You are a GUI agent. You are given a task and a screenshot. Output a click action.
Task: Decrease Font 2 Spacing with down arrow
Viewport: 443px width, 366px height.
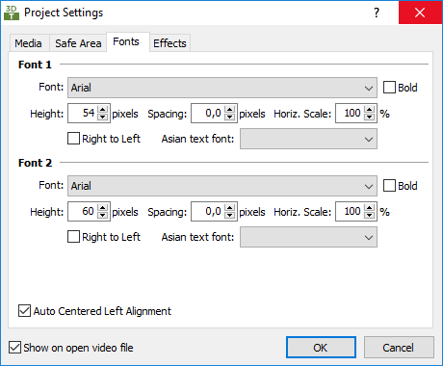[x=229, y=215]
